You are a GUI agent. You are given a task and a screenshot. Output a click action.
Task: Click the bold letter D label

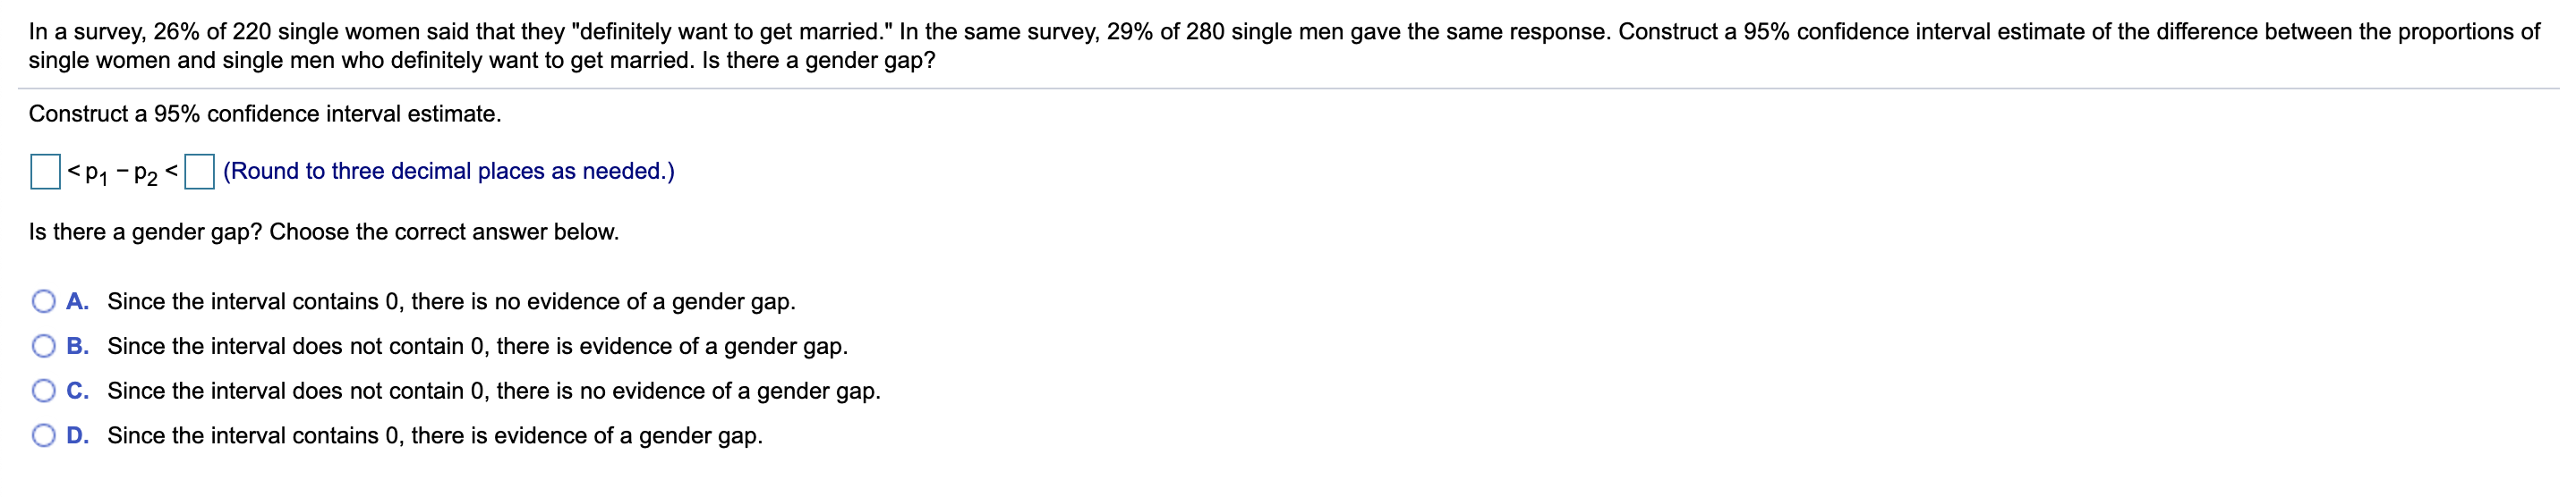(78, 435)
